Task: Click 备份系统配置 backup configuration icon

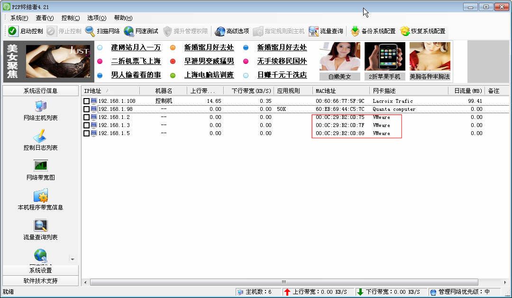Action: (355, 31)
